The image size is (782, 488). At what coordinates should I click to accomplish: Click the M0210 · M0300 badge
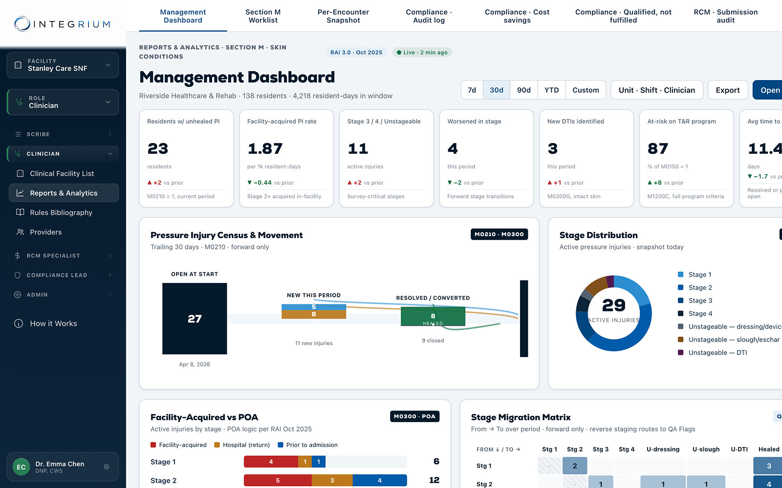pos(499,234)
